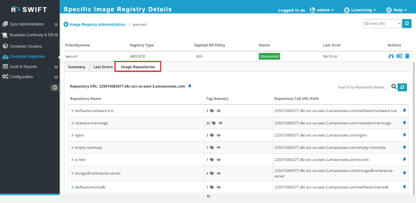Open the Help dropdown menu
Screen dimensions: 416x203
coord(397,10)
